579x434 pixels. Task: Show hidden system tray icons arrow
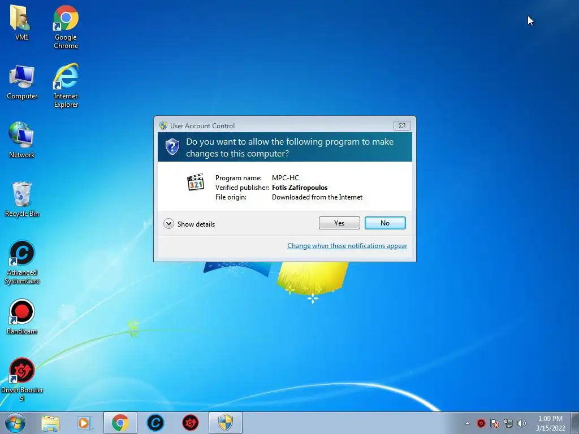(467, 423)
